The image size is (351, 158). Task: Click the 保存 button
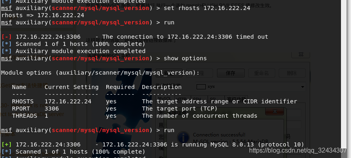[231, 73]
